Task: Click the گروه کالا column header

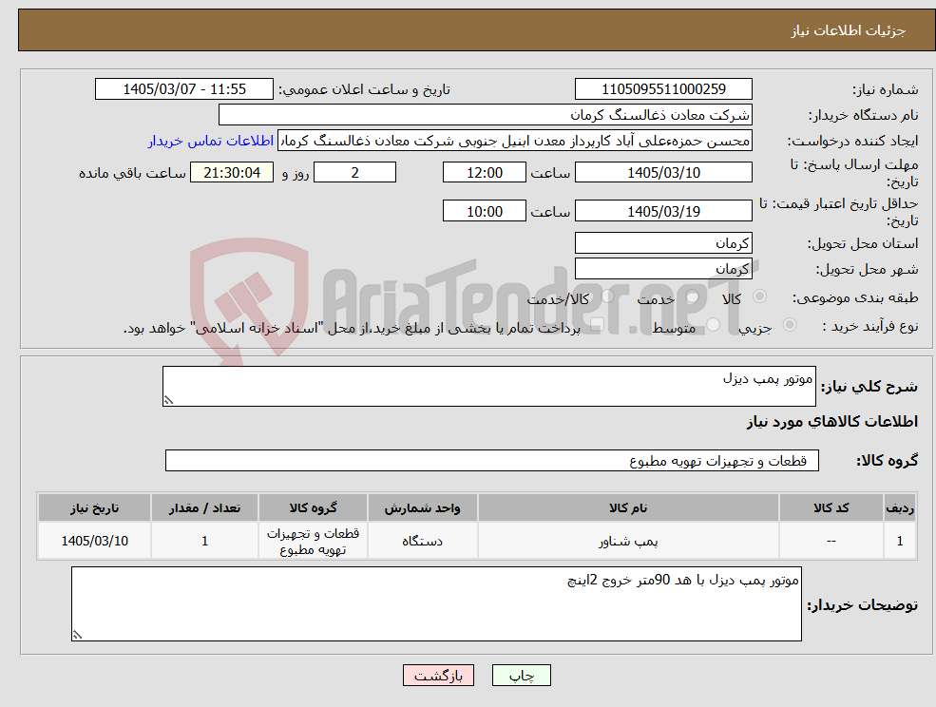Action: coord(313,507)
